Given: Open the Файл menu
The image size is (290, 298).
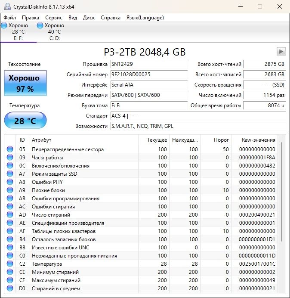Looking at the screenshot, I should click(9, 18).
